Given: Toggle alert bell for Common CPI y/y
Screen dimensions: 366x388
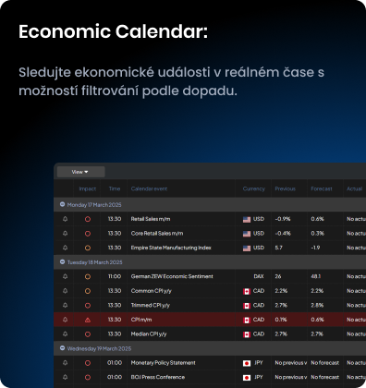Looking at the screenshot, I should coord(65,291).
